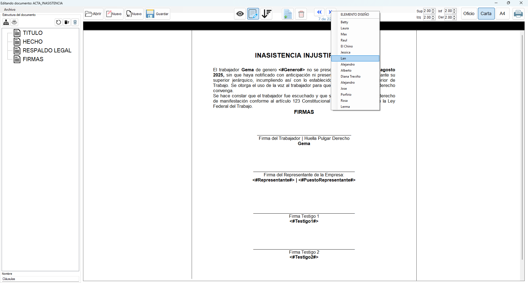Viewport: 528px width, 283px height.
Task: Open a document with the Abrir button
Action: 93,14
